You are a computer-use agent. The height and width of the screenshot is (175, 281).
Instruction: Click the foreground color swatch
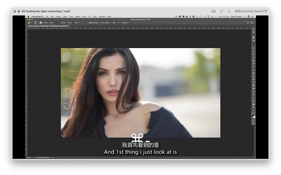pyautogui.click(x=253, y=115)
